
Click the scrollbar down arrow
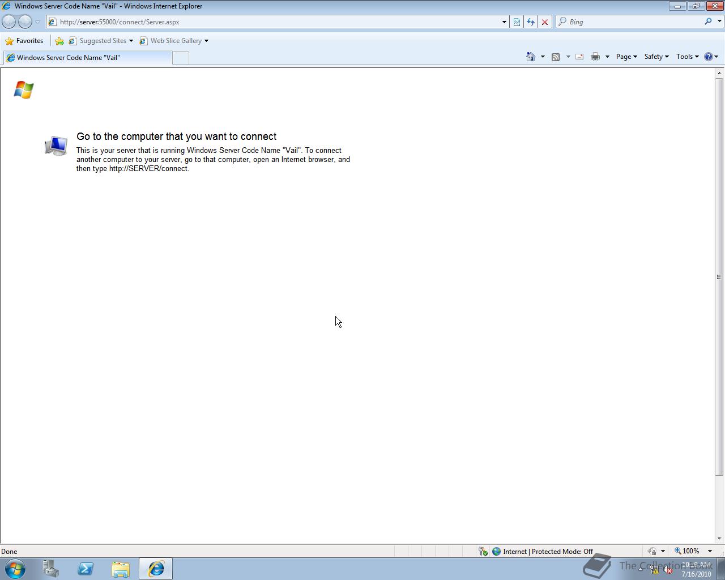coord(719,538)
